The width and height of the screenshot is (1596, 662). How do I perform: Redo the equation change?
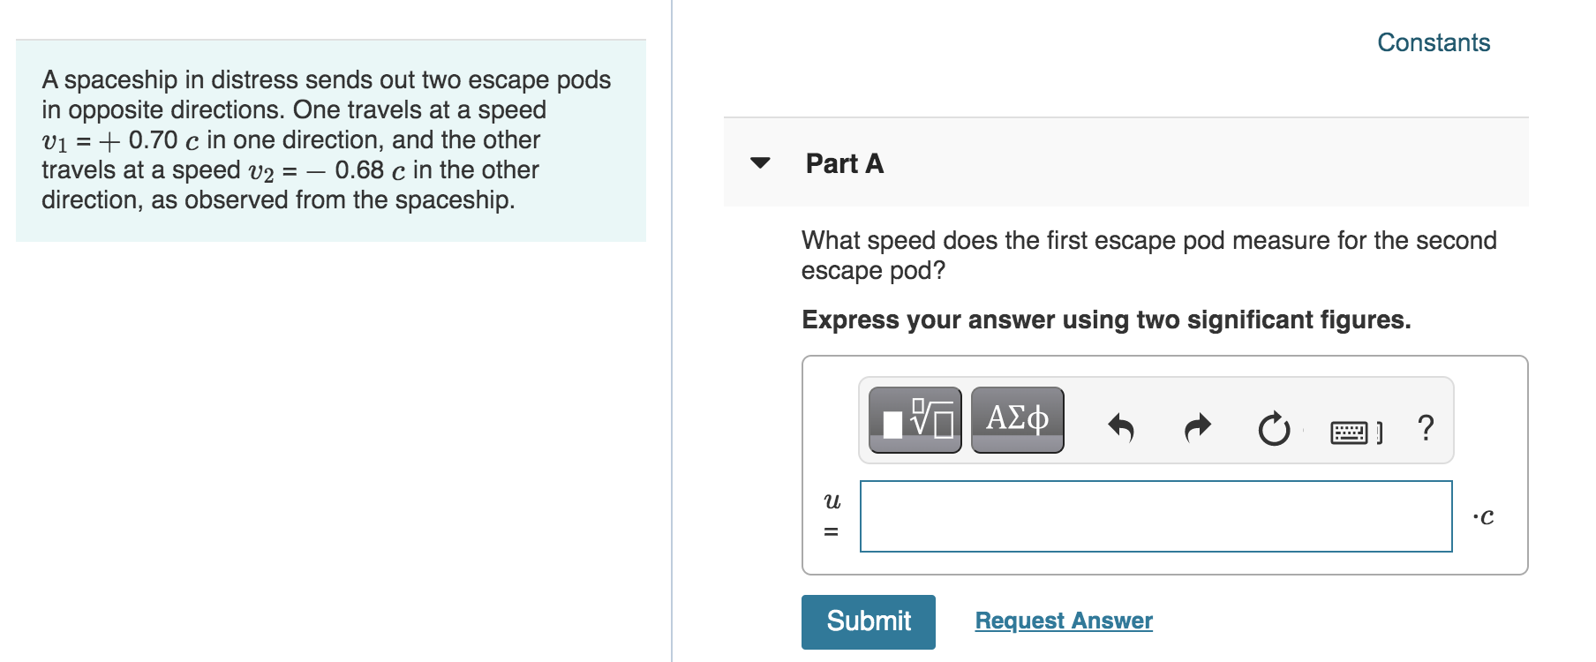click(x=1196, y=425)
